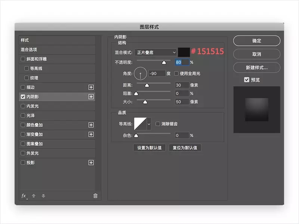Viewport: 299px width, 224px height.
Task: Select the 样式 item at list top
Action: [57, 40]
